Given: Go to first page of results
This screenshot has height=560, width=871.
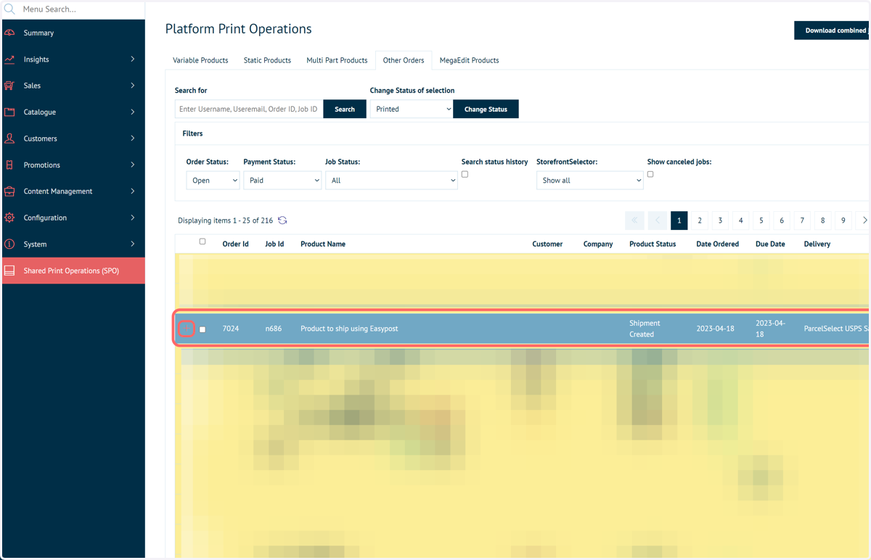Looking at the screenshot, I should (634, 221).
